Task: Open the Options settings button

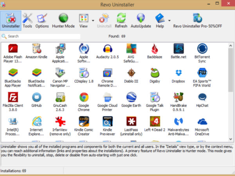Action: coord(42,20)
